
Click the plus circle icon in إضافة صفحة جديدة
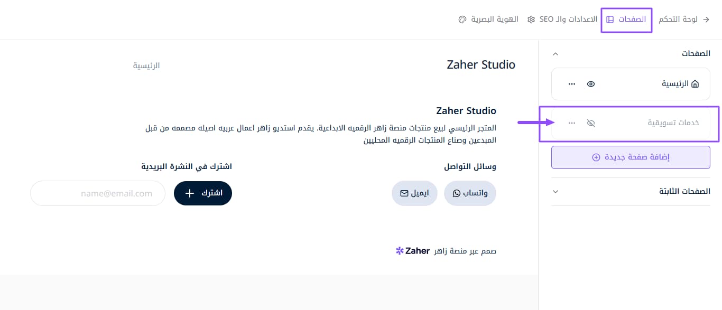tap(596, 157)
